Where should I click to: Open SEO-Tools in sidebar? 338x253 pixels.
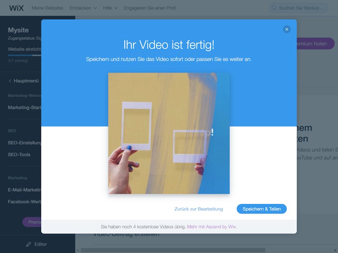click(19, 154)
